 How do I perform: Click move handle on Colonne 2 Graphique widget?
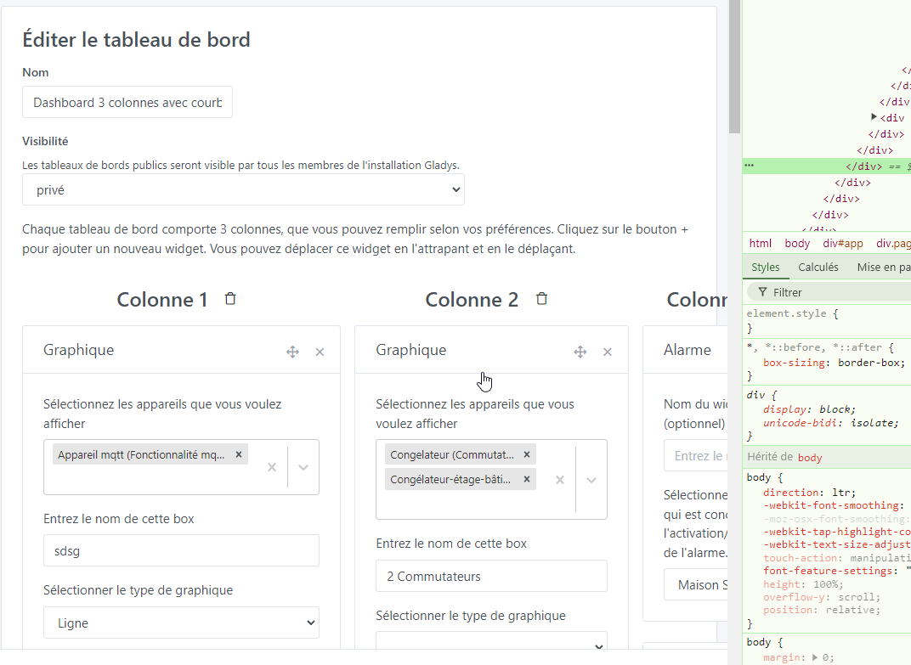580,352
